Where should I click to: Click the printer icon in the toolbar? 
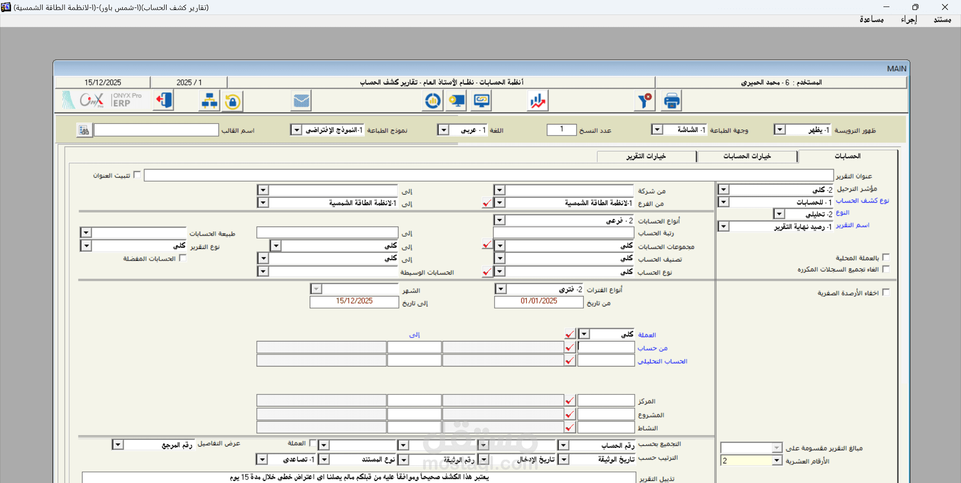pos(672,101)
